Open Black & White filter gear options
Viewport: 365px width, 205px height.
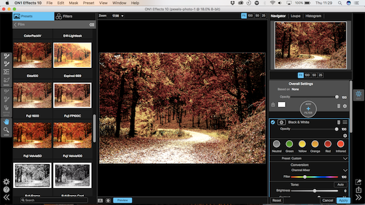345,136
